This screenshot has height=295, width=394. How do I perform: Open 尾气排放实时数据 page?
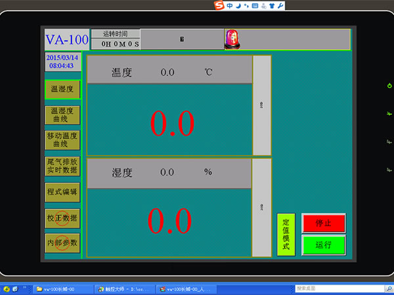(x=62, y=165)
